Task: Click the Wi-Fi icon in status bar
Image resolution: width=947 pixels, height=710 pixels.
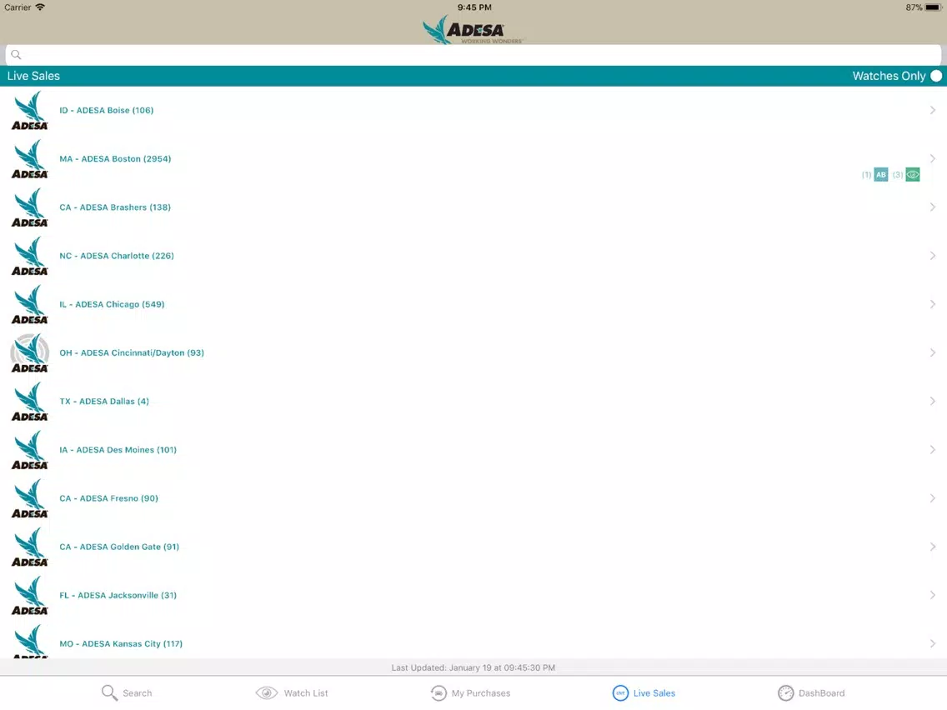Action: [40, 7]
